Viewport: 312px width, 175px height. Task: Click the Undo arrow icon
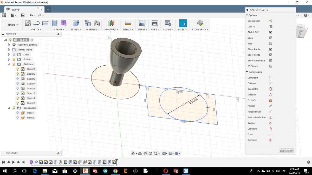pos(31,15)
